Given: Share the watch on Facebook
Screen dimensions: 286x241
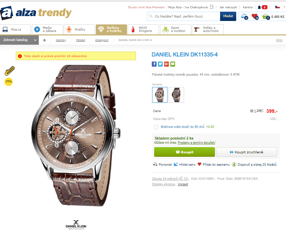Looking at the screenshot, I should click(x=154, y=64).
